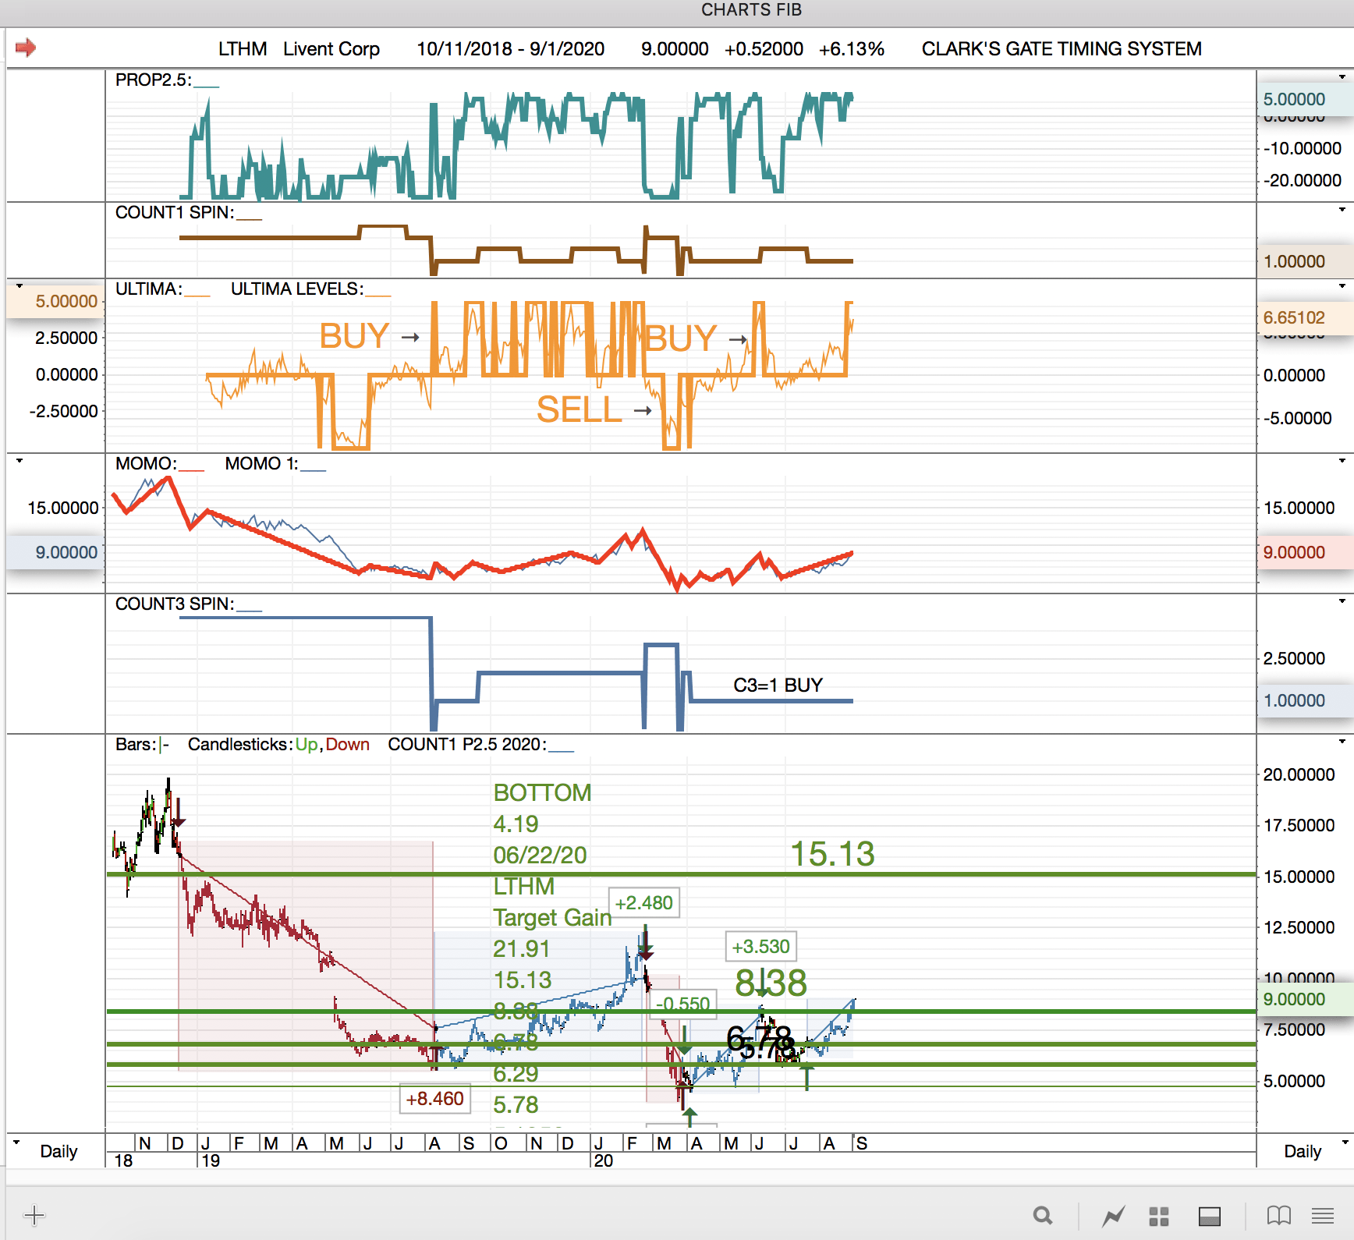
Task: Click the ULTIMA LEVELS legend label
Action: point(296,289)
